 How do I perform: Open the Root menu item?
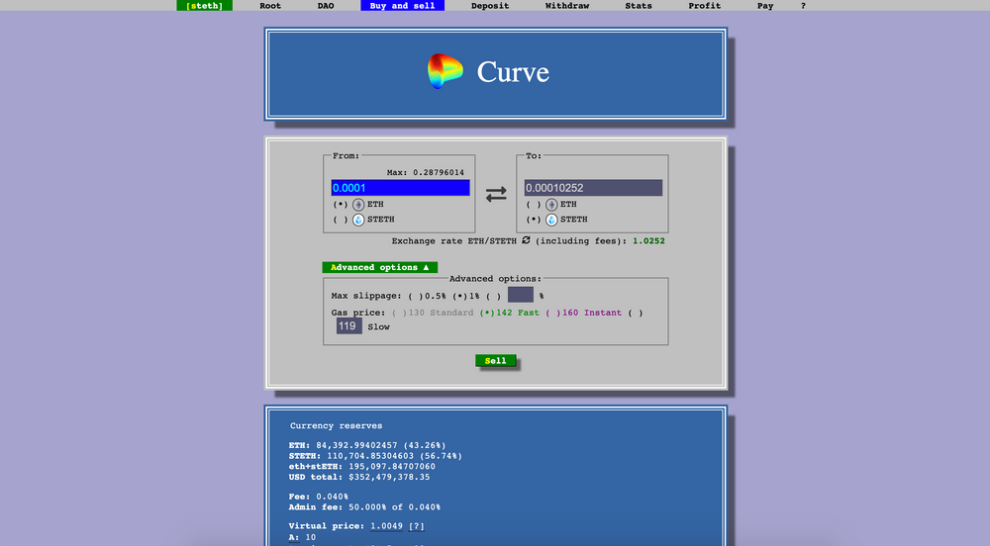(x=270, y=6)
